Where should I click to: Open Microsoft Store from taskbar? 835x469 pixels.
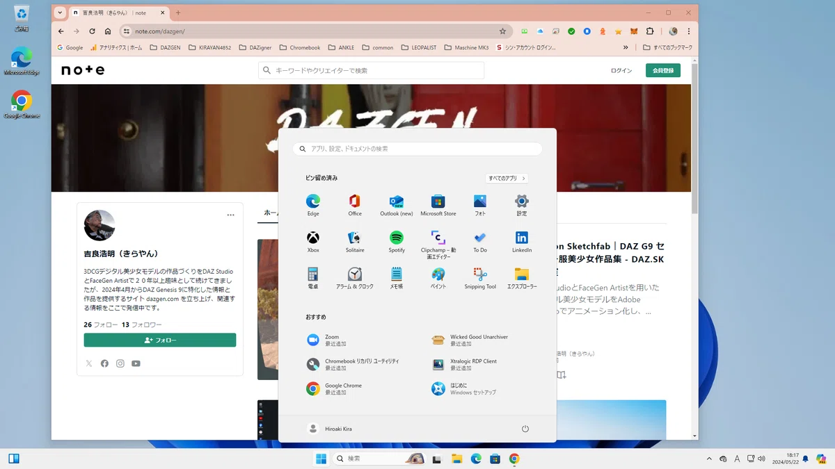point(495,459)
